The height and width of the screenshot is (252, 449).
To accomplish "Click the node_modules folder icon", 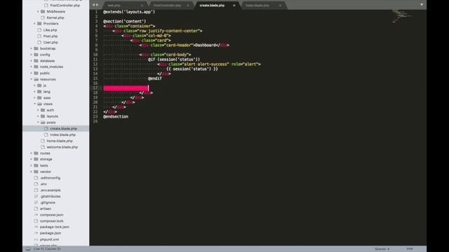I will (36, 67).
